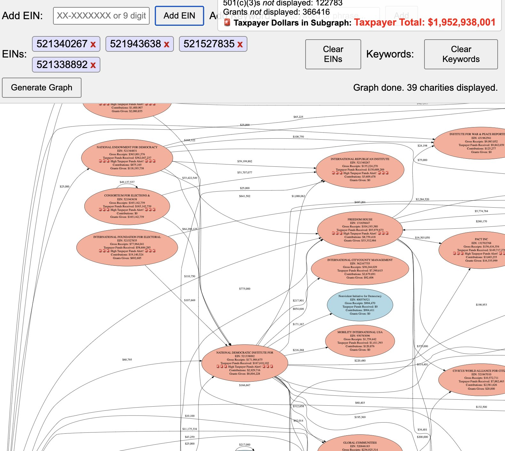Click the $641,502 edge label
The image size is (505, 451).
tap(245, 196)
